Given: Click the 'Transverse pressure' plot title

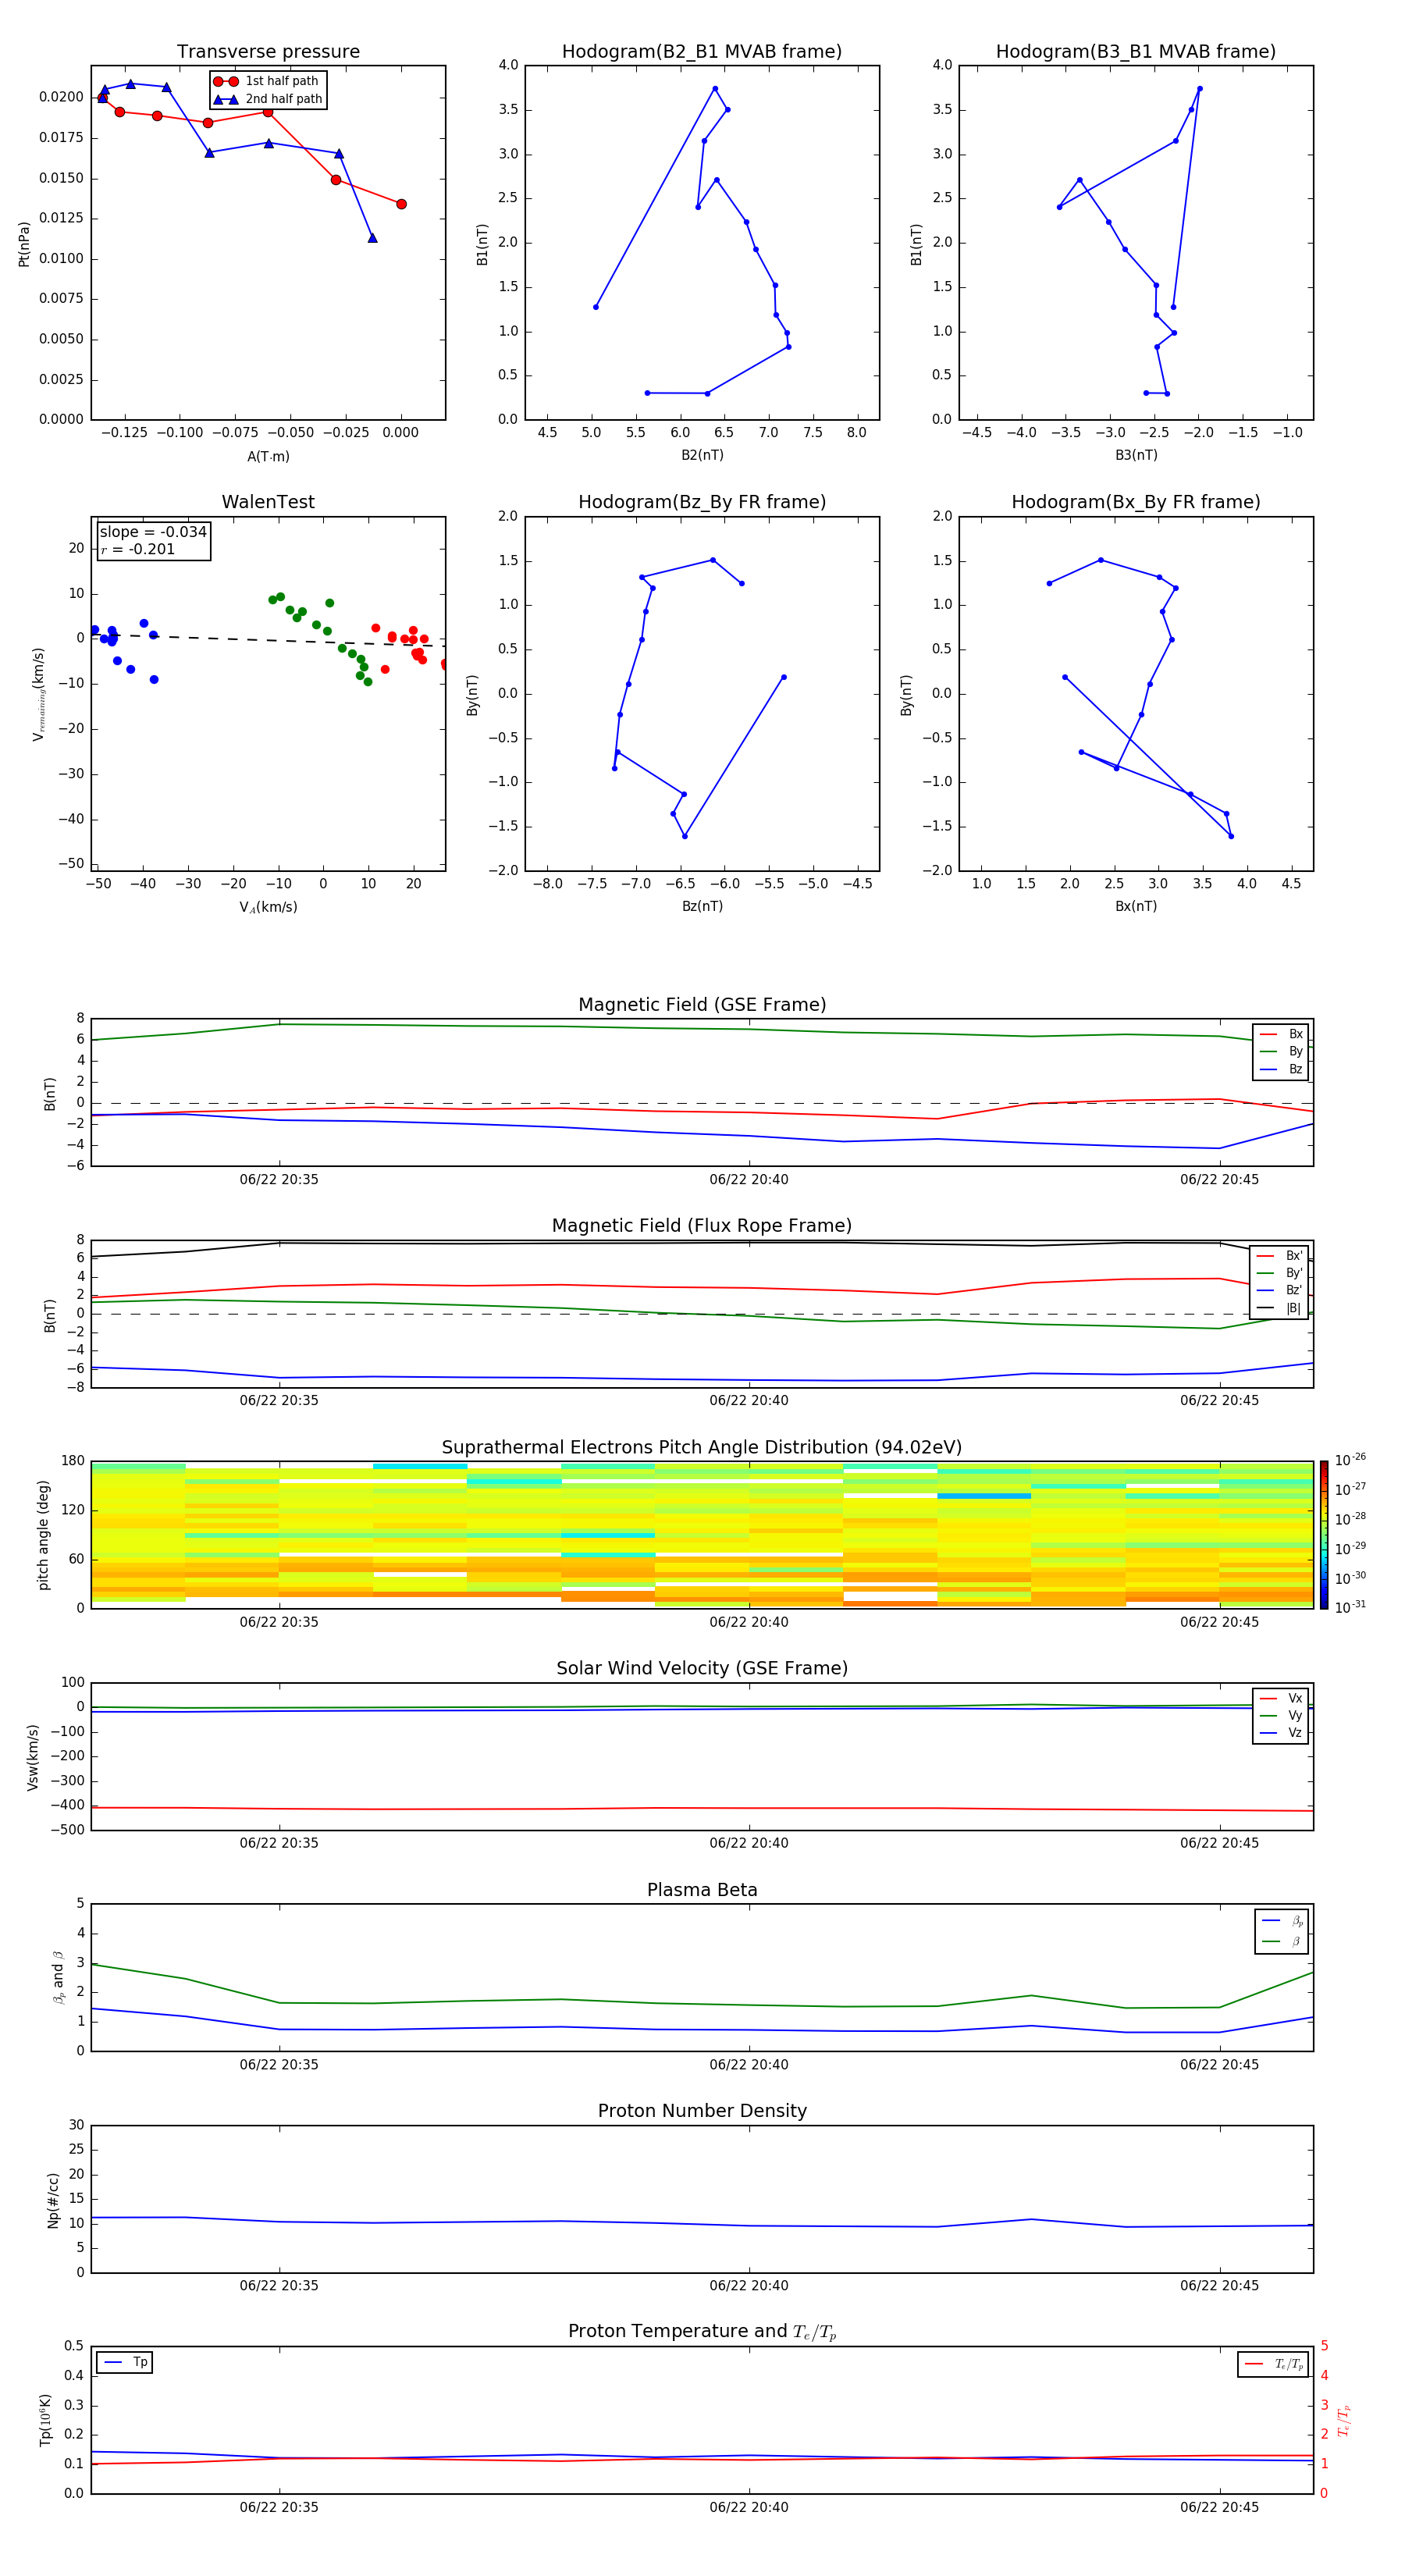Looking at the screenshot, I should (268, 52).
